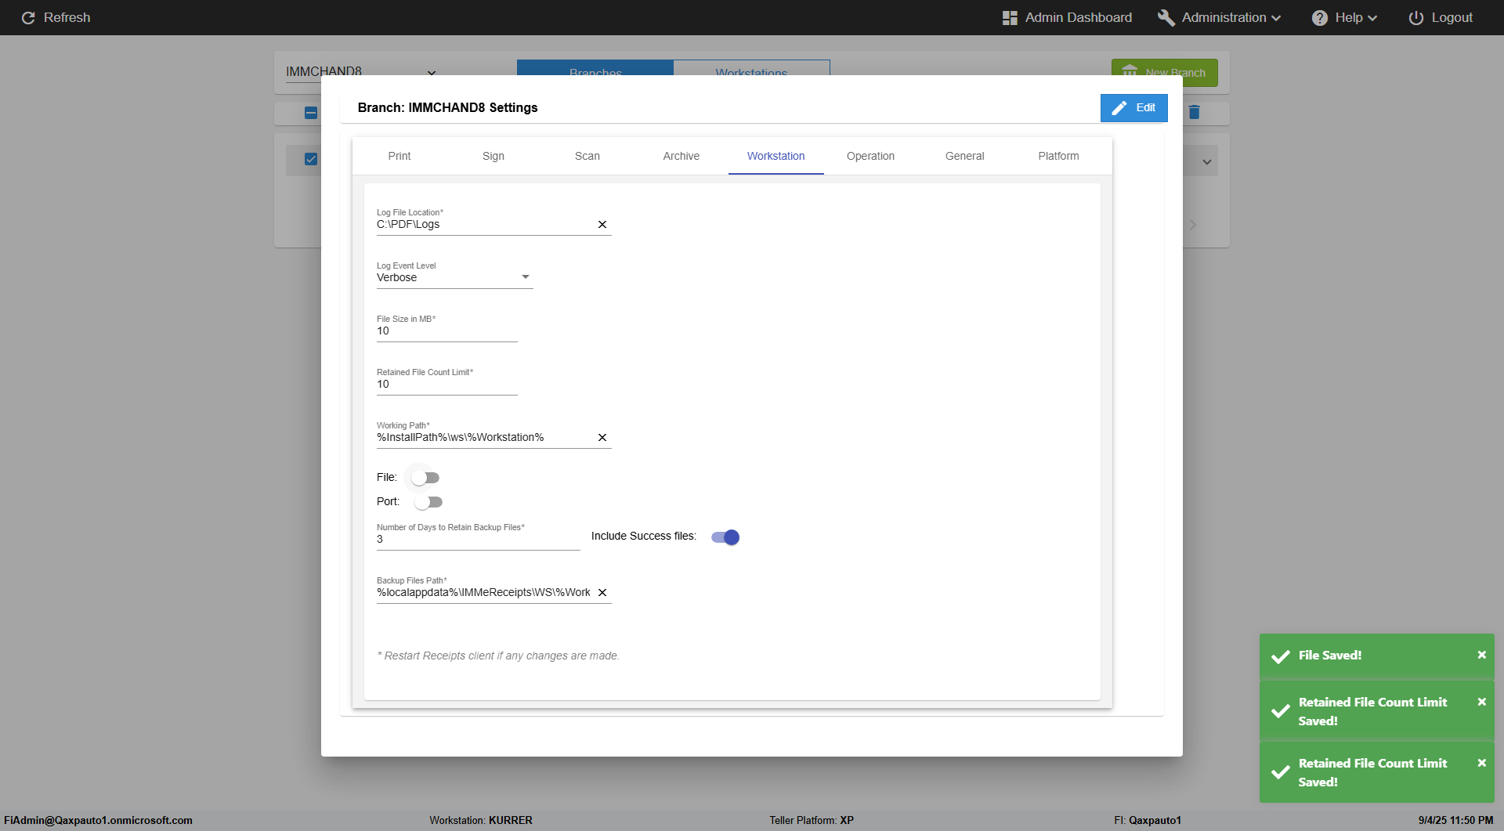
Task: Click the checkmark icon on File Saved toast
Action: click(1281, 656)
